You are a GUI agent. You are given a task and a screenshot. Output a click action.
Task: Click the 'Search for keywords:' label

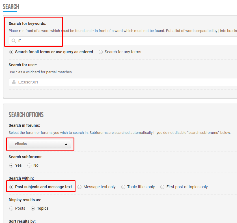[27, 23]
